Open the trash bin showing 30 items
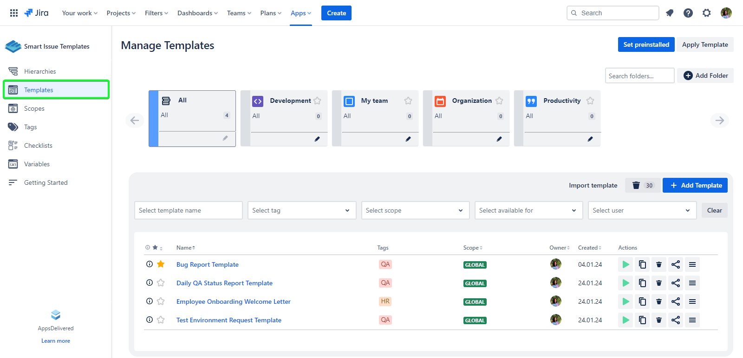 click(x=643, y=185)
